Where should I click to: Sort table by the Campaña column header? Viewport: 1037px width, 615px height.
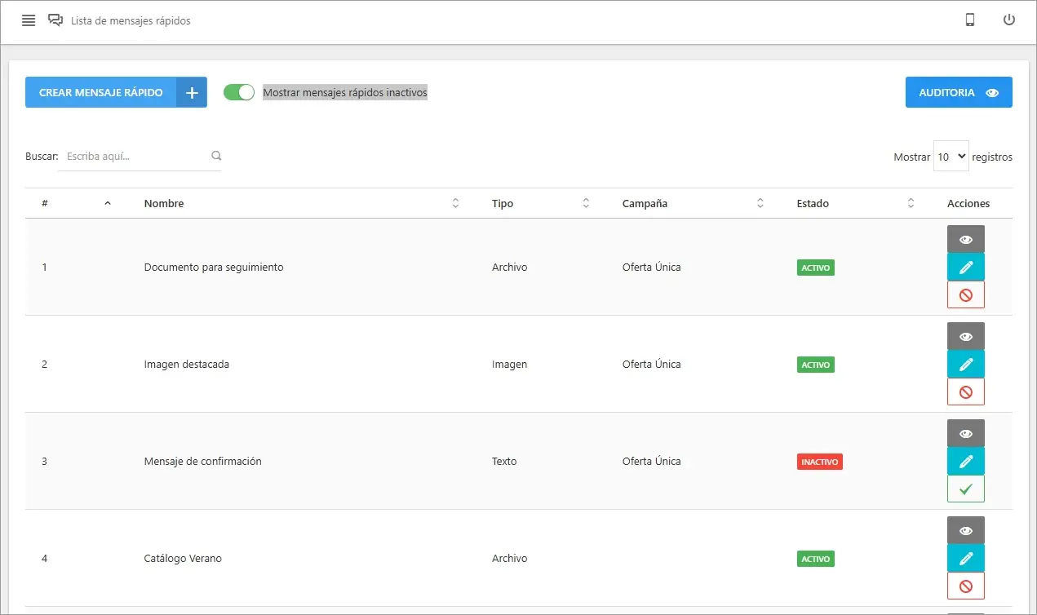pos(645,203)
